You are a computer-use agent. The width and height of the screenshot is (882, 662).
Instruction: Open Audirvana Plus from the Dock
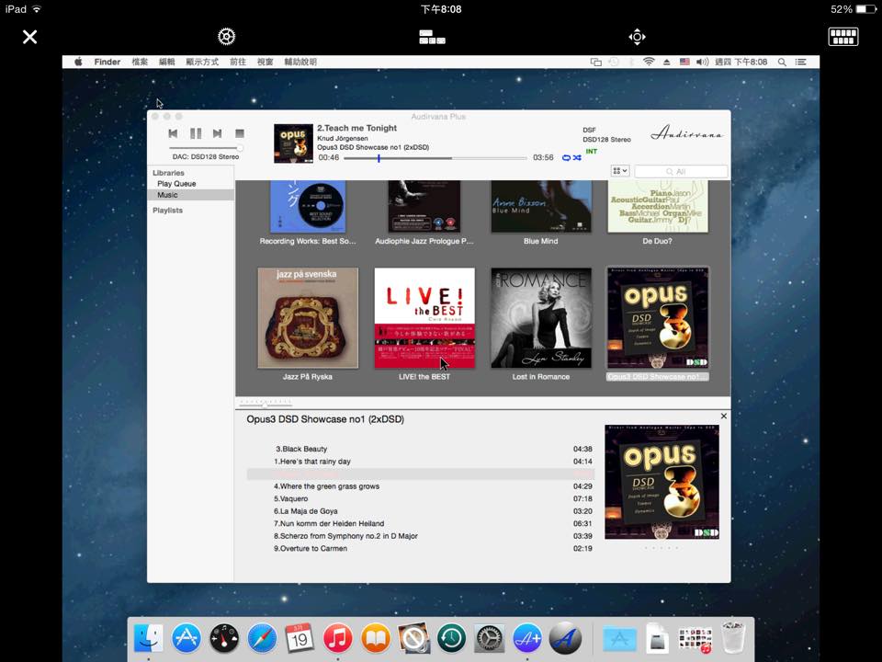coord(527,638)
